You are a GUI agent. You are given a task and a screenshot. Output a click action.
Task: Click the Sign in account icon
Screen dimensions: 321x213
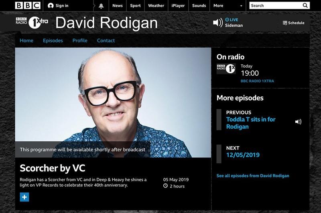click(x=51, y=6)
